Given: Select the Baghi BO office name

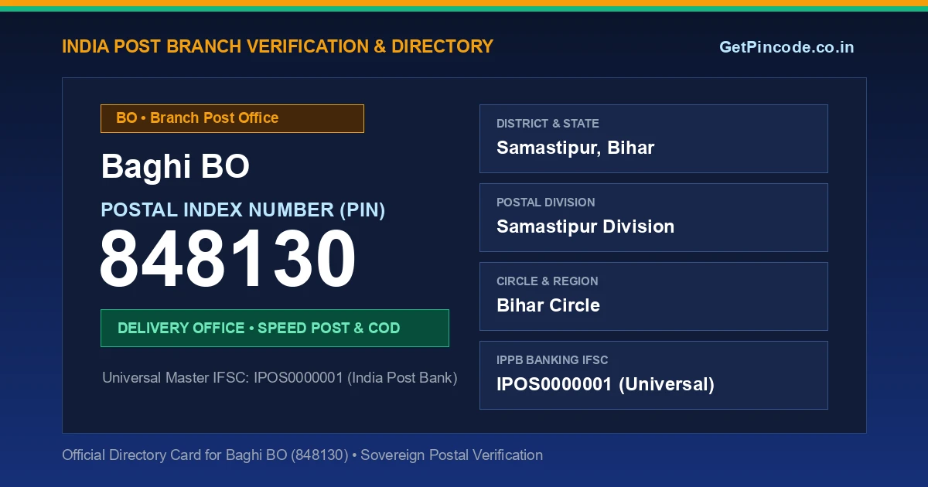Looking at the screenshot, I should 176,166.
